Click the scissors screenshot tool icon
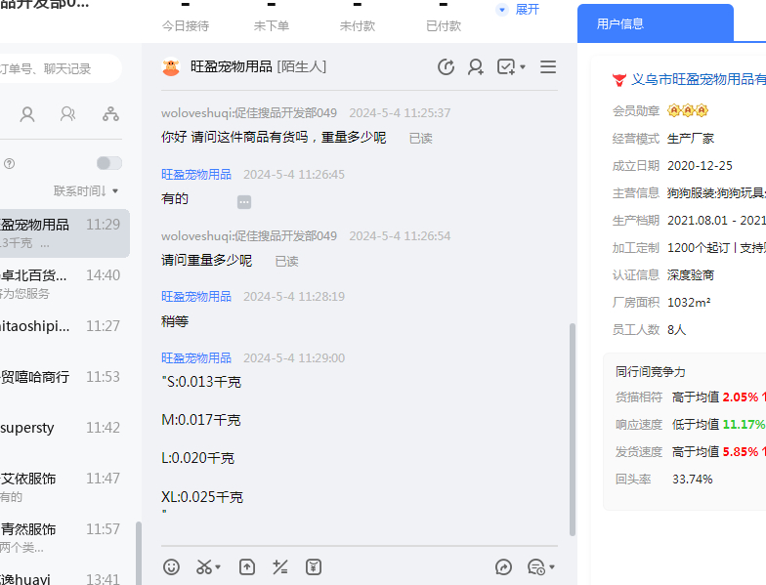 coord(204,566)
